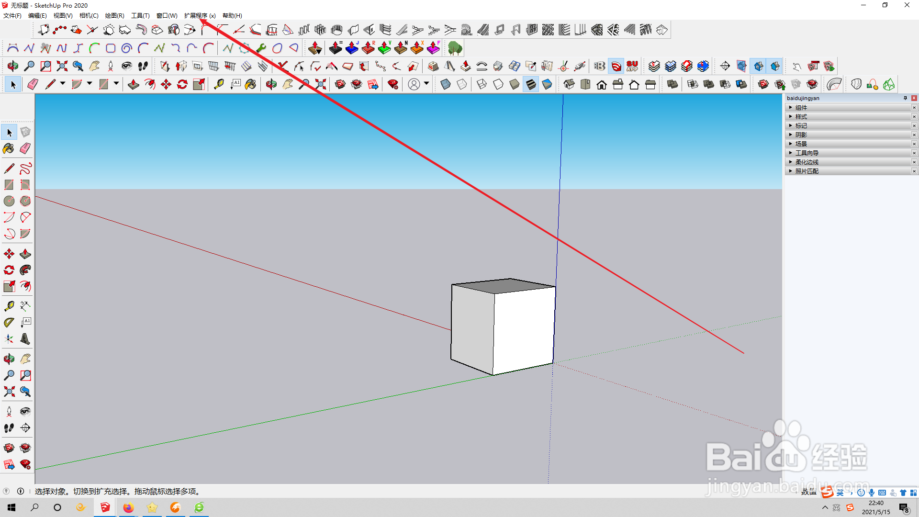Open the 绘图(R) menu
Viewport: 919px width, 517px height.
(x=115, y=16)
